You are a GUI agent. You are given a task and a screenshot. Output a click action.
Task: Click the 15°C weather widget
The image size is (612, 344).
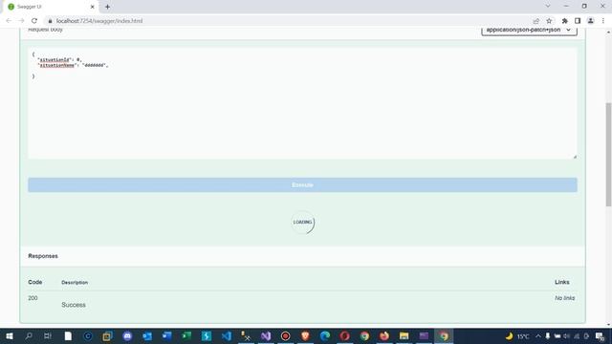coord(518,335)
